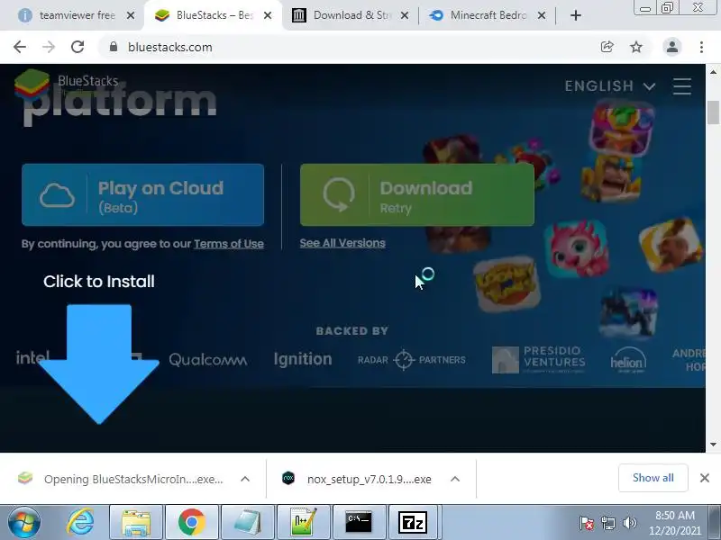The width and height of the screenshot is (721, 540).
Task: Click the network tray icon
Action: (x=607, y=523)
